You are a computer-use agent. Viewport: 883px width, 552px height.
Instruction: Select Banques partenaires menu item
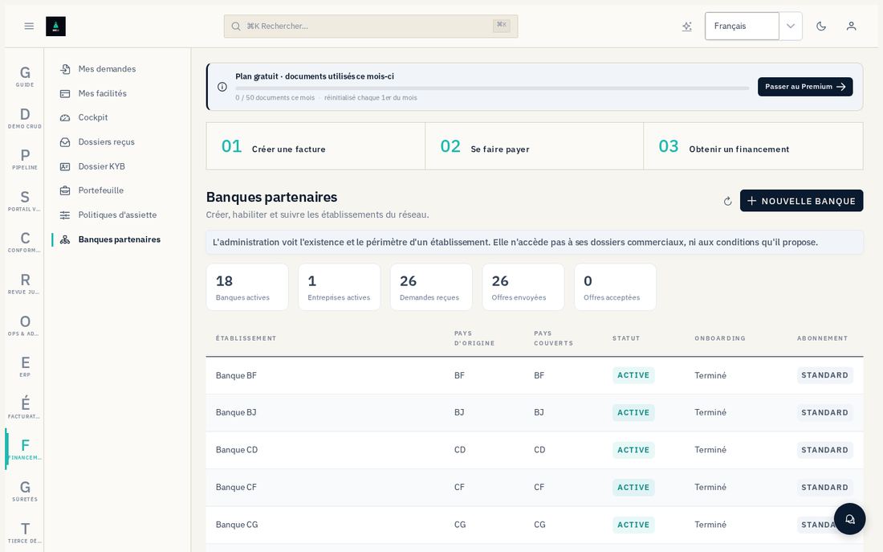click(119, 239)
